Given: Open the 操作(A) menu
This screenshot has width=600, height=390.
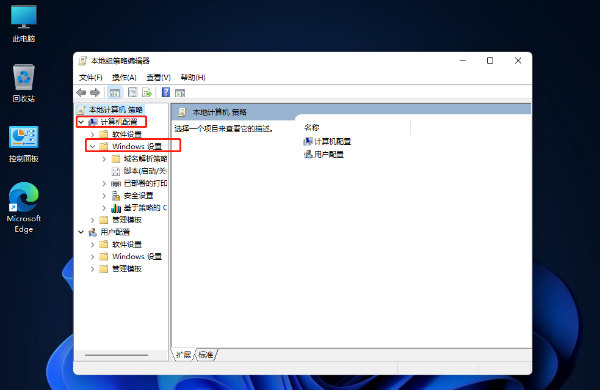Looking at the screenshot, I should (124, 78).
